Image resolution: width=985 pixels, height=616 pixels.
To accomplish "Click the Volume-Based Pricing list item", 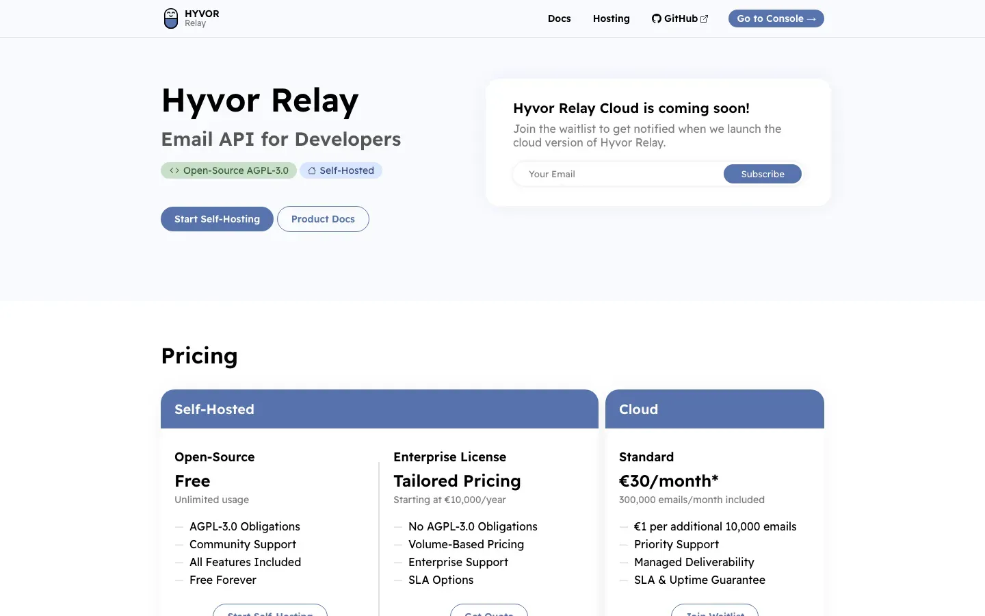I will tap(466, 544).
